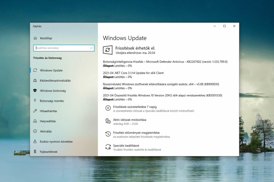This screenshot has height=182, width=274.
Task: Click the Biztonsági mentés upload arrow icon
Action: pos(35,101)
